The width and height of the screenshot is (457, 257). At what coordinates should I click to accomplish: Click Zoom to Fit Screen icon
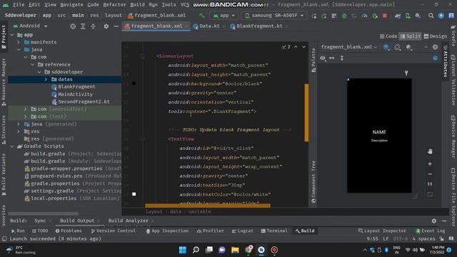tap(430, 194)
